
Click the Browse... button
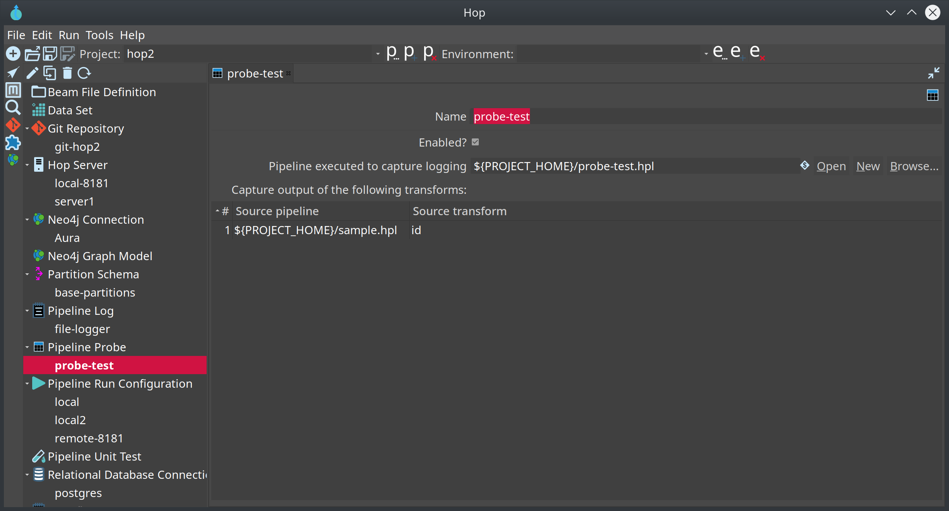[914, 166]
